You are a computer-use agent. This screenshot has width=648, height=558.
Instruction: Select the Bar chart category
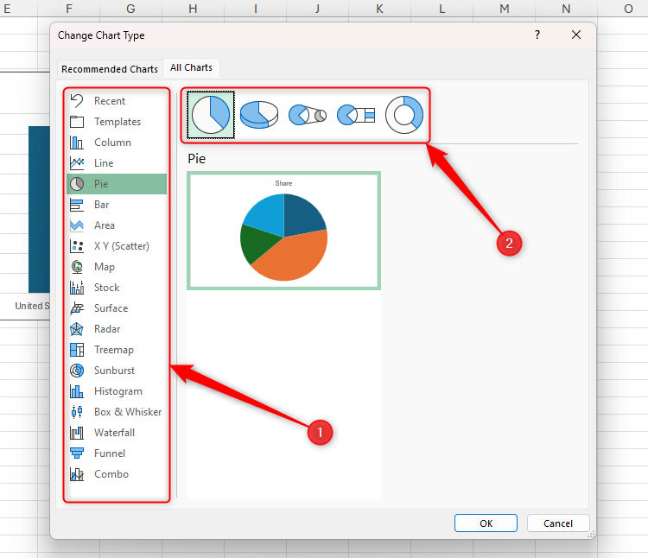pos(102,205)
